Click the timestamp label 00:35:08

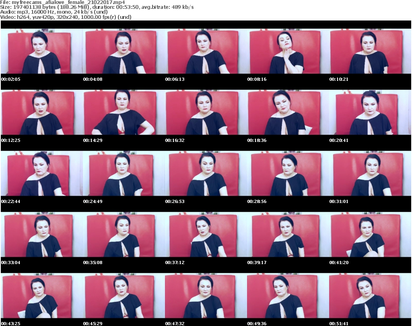tap(93, 262)
